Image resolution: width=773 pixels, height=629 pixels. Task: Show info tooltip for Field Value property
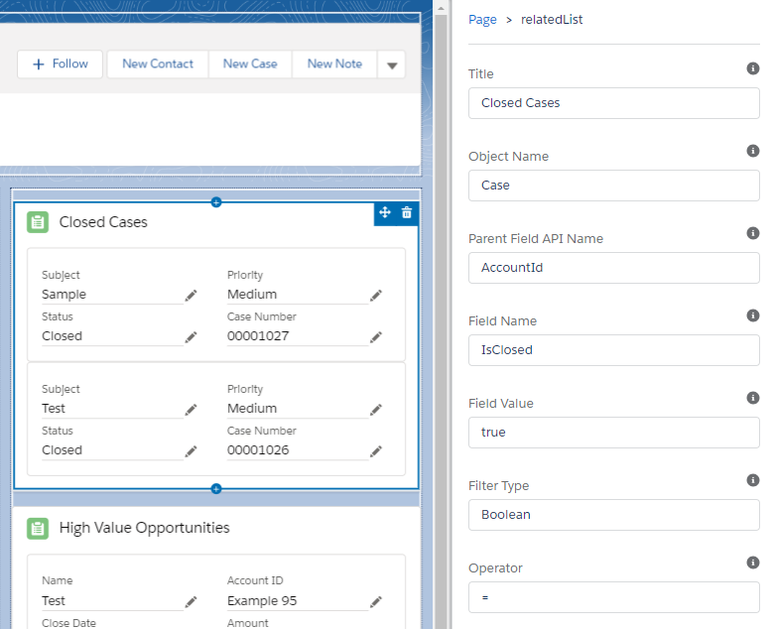click(x=753, y=397)
